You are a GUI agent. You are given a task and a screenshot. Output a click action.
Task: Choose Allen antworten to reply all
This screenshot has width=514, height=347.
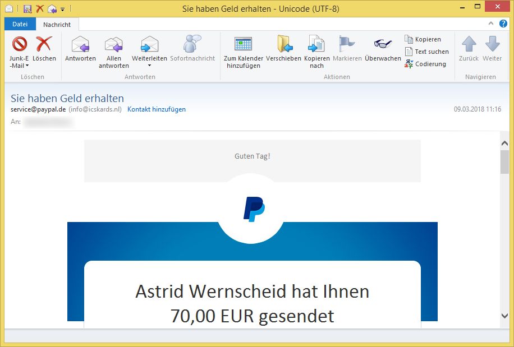click(114, 52)
